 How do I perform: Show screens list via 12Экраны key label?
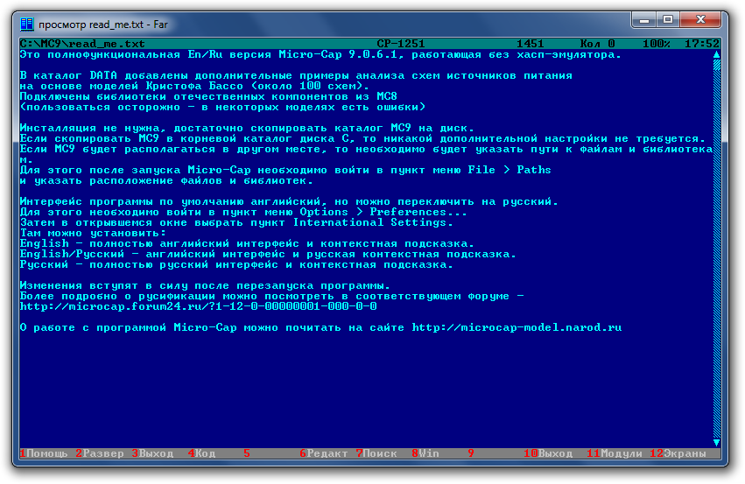point(678,453)
